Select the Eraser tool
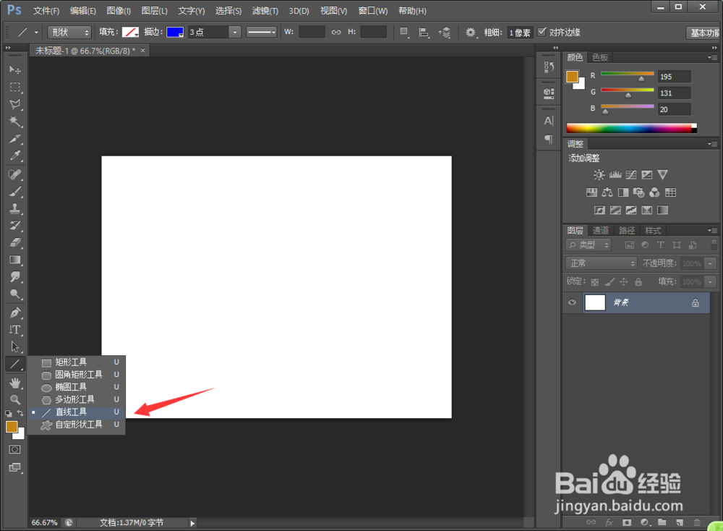Image resolution: width=723 pixels, height=531 pixels. coord(14,242)
